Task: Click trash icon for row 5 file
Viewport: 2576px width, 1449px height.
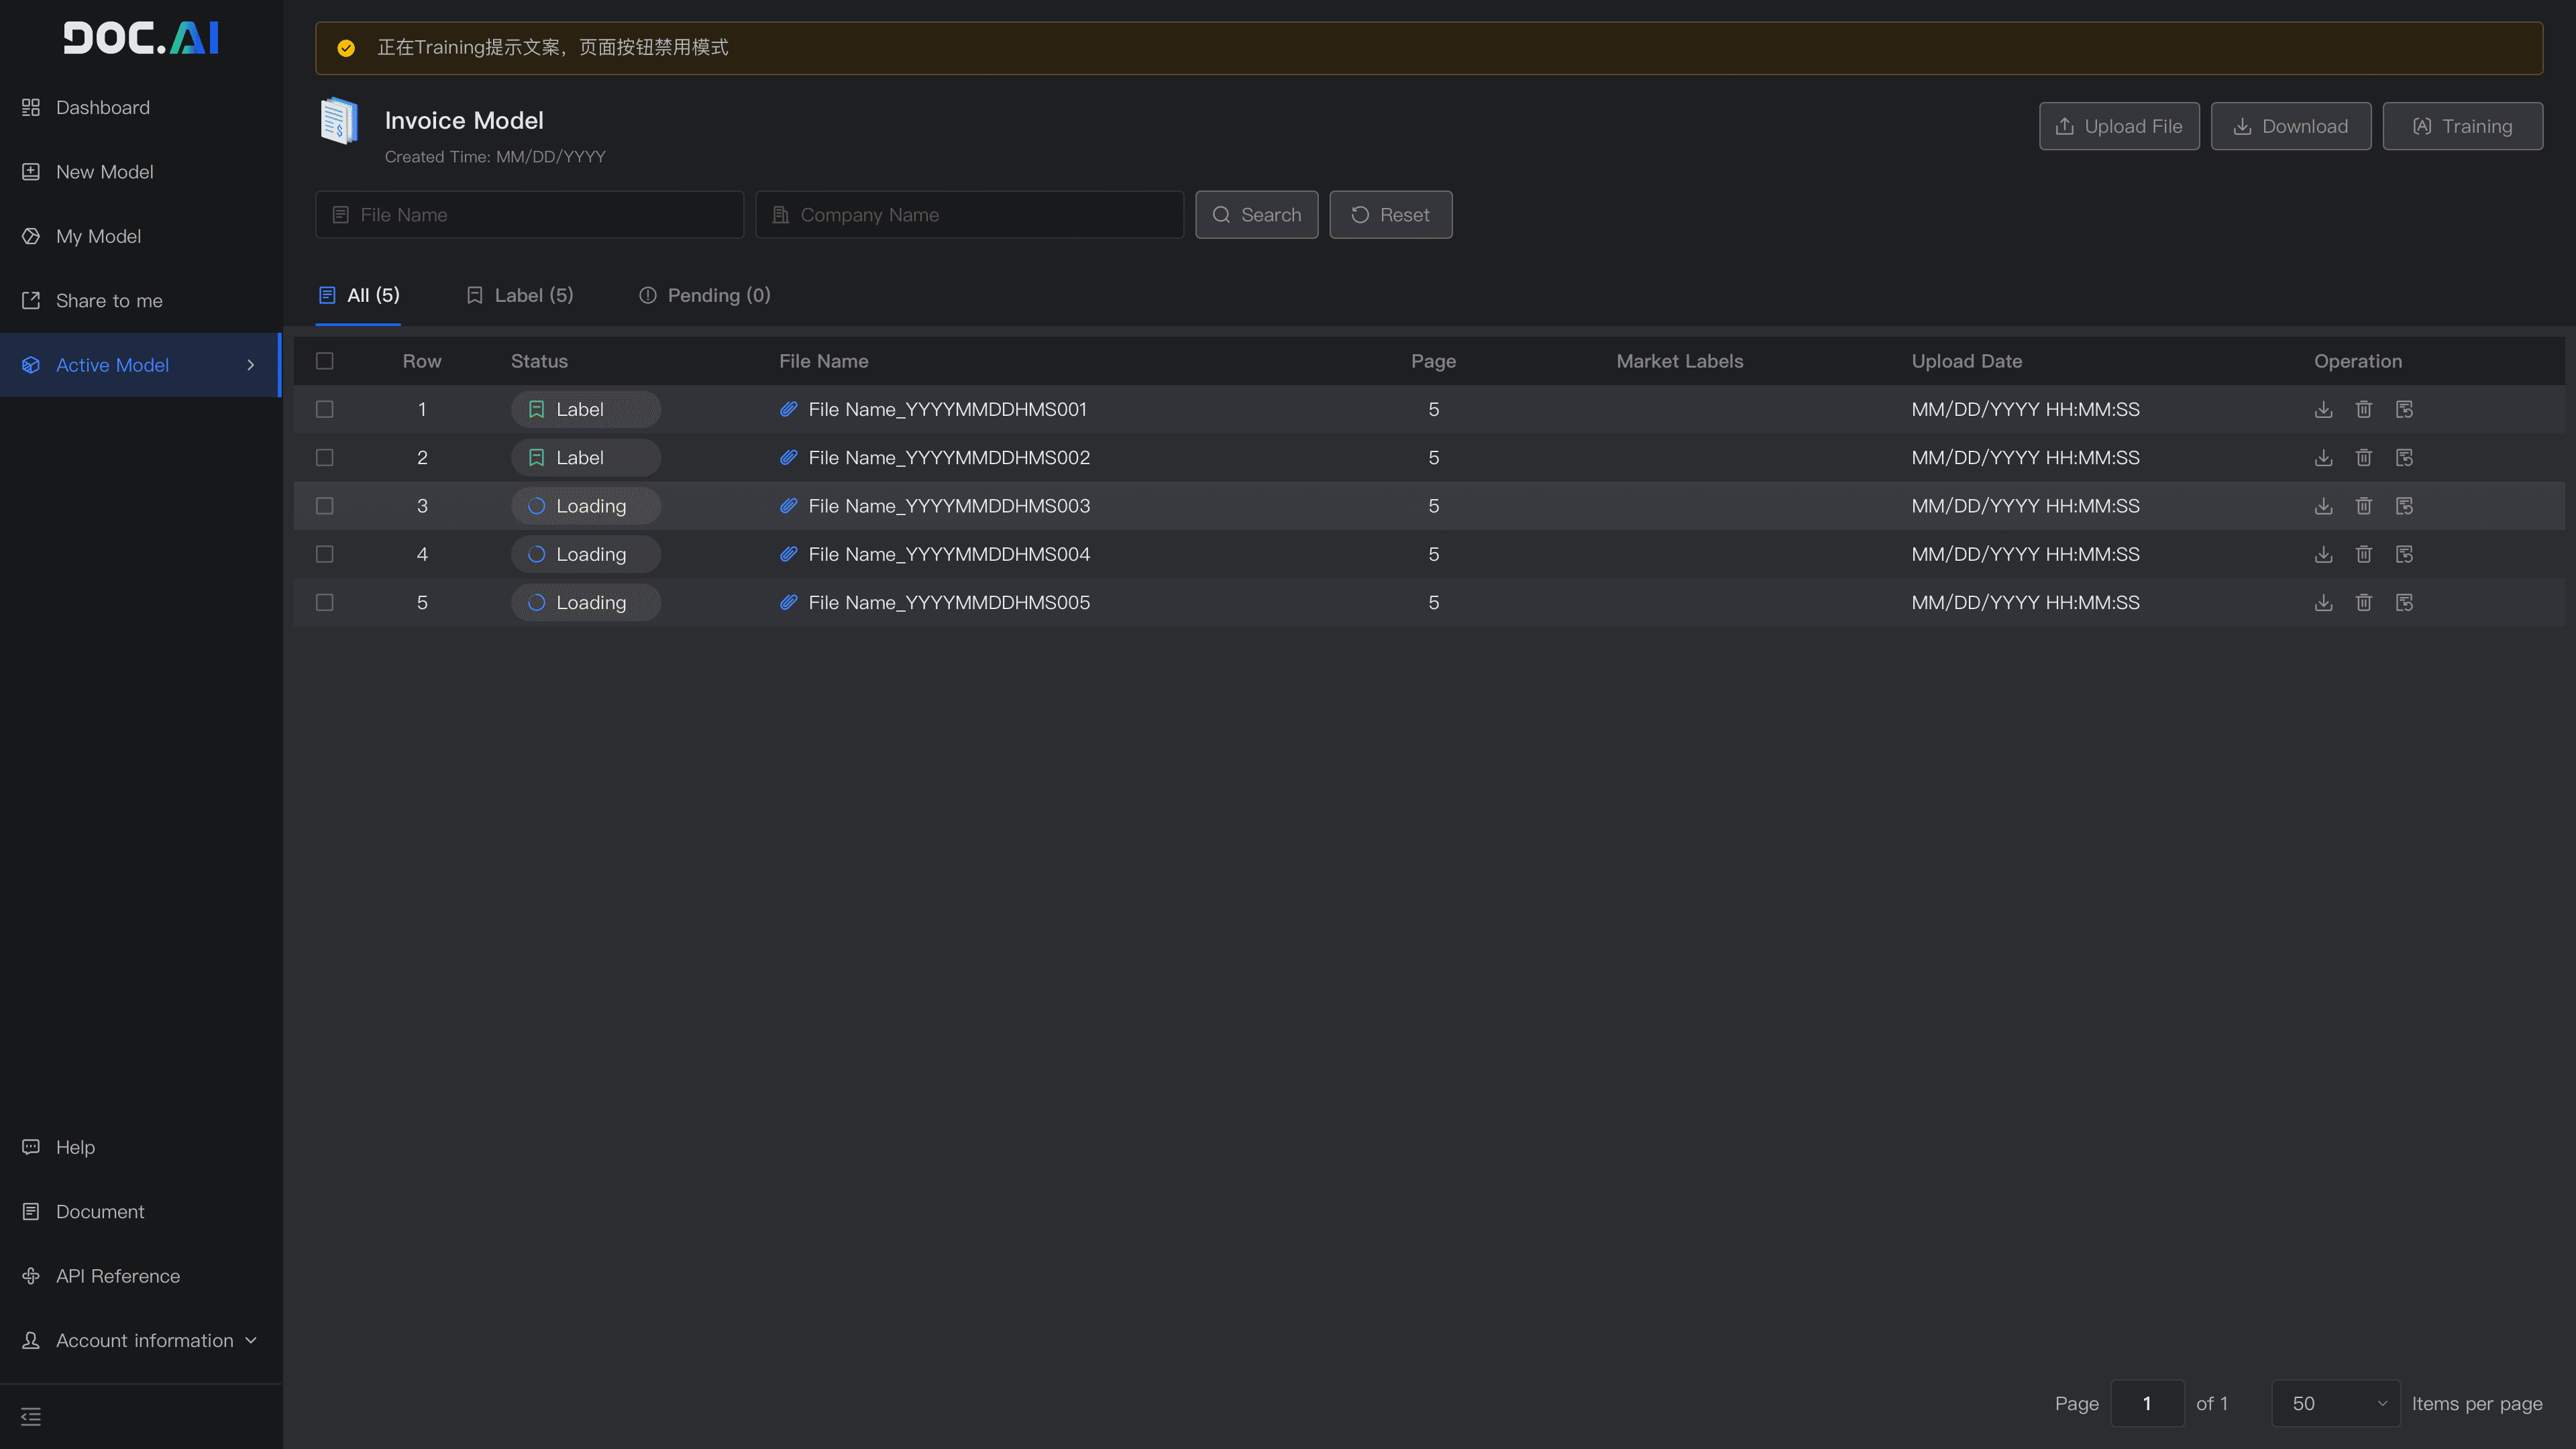Action: [x=2363, y=602]
